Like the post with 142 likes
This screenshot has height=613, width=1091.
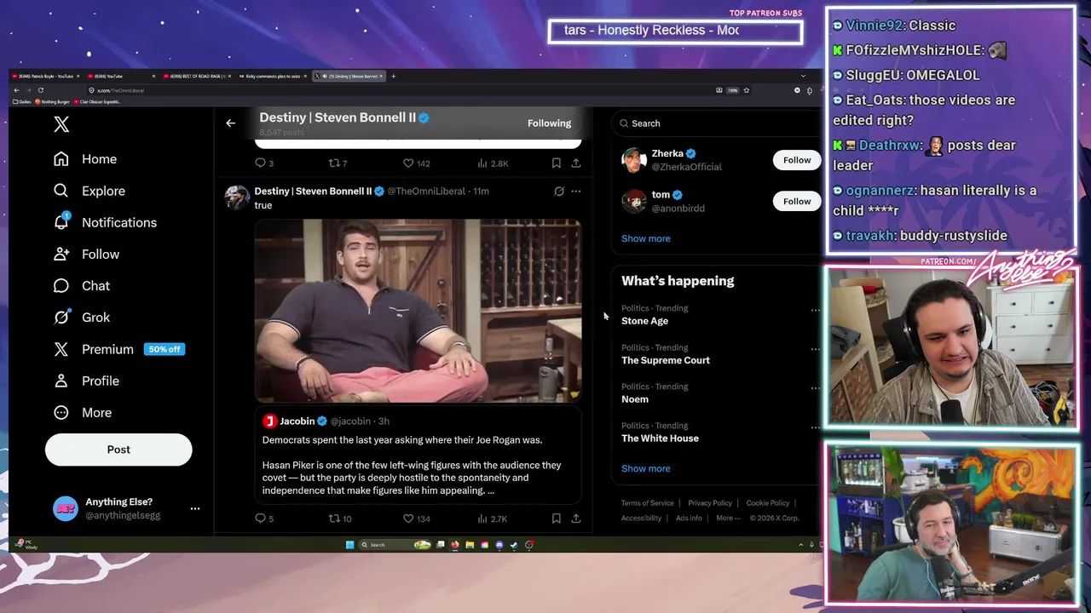click(x=416, y=163)
